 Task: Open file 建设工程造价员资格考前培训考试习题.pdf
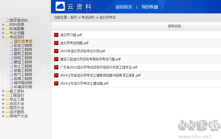(90, 59)
